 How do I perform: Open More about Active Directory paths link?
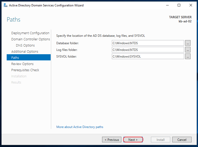(80, 127)
